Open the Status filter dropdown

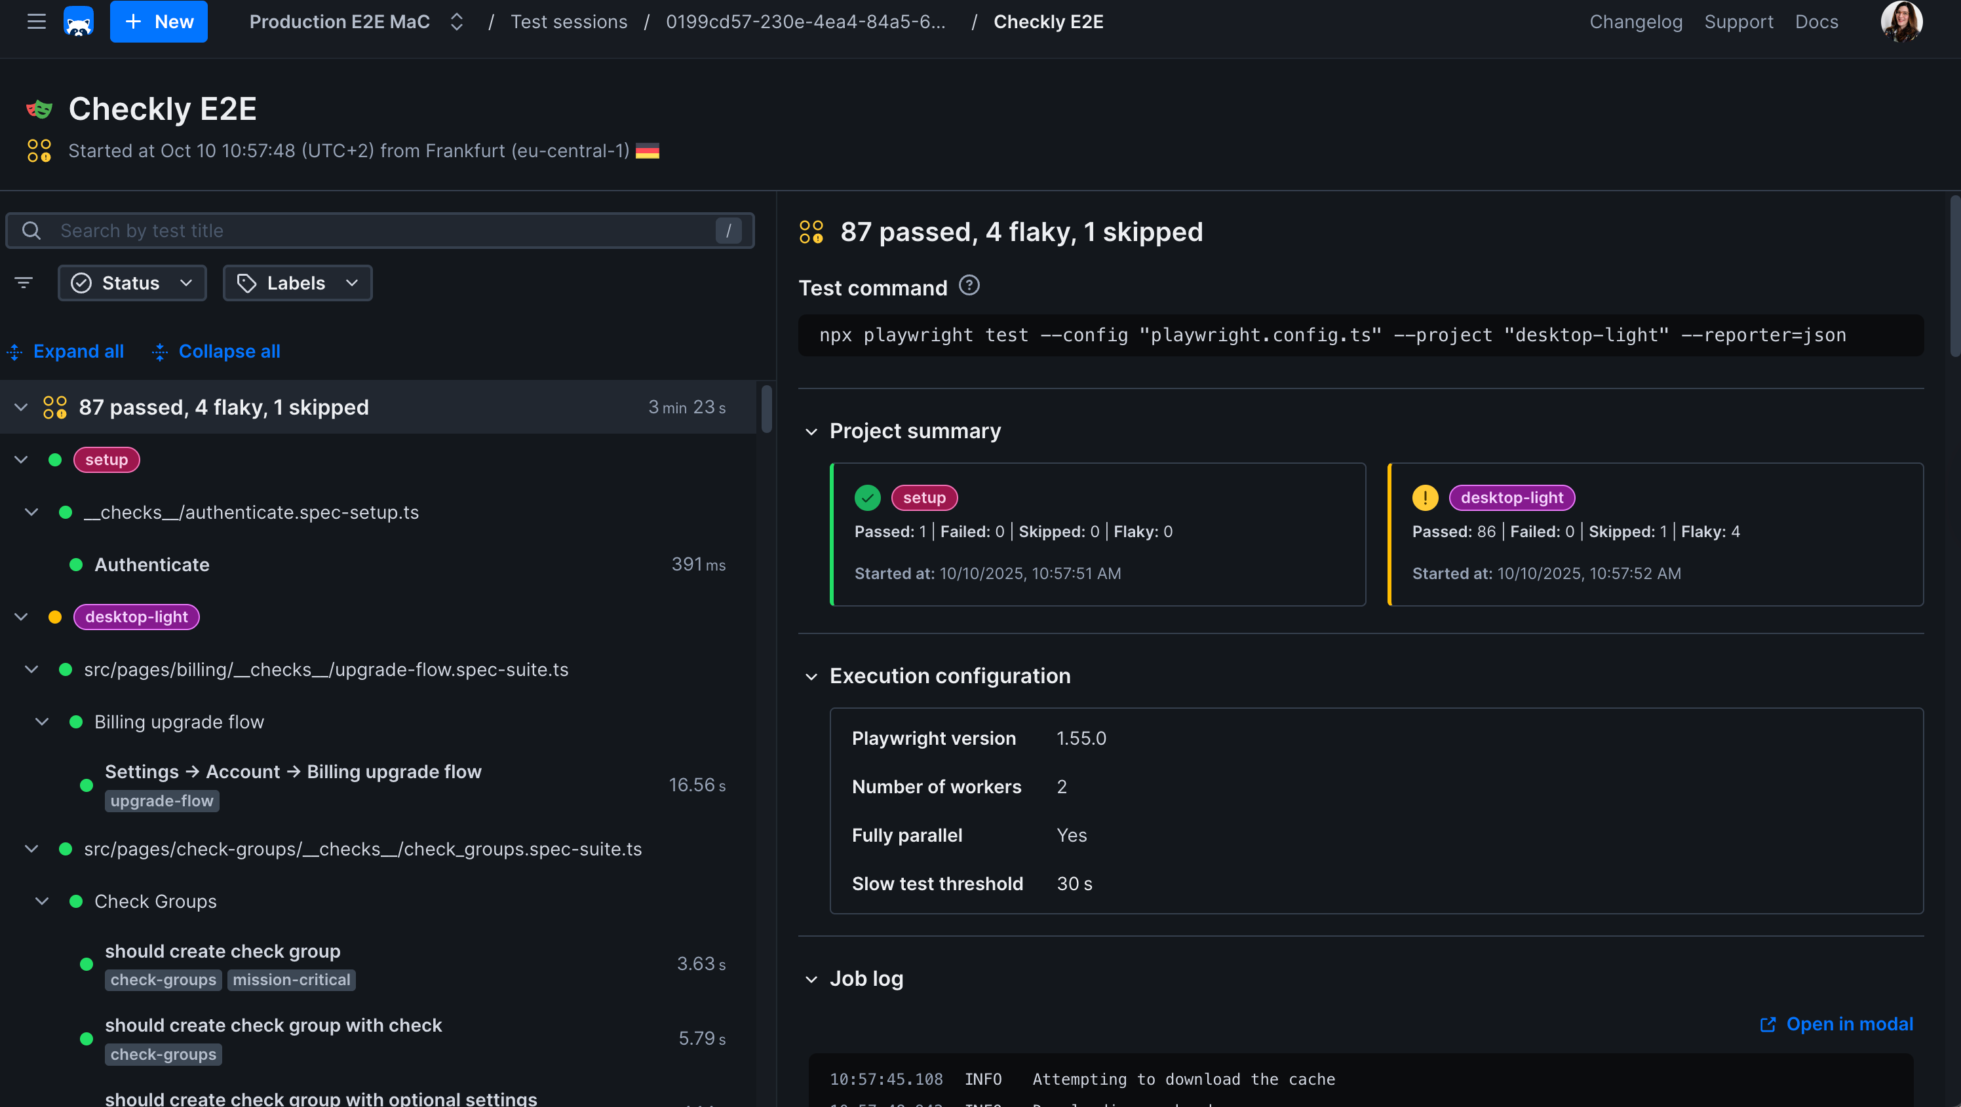(x=132, y=283)
